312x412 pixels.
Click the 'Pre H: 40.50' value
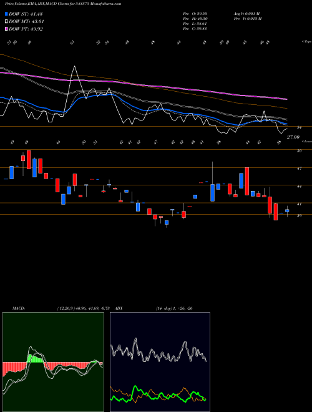(195, 19)
